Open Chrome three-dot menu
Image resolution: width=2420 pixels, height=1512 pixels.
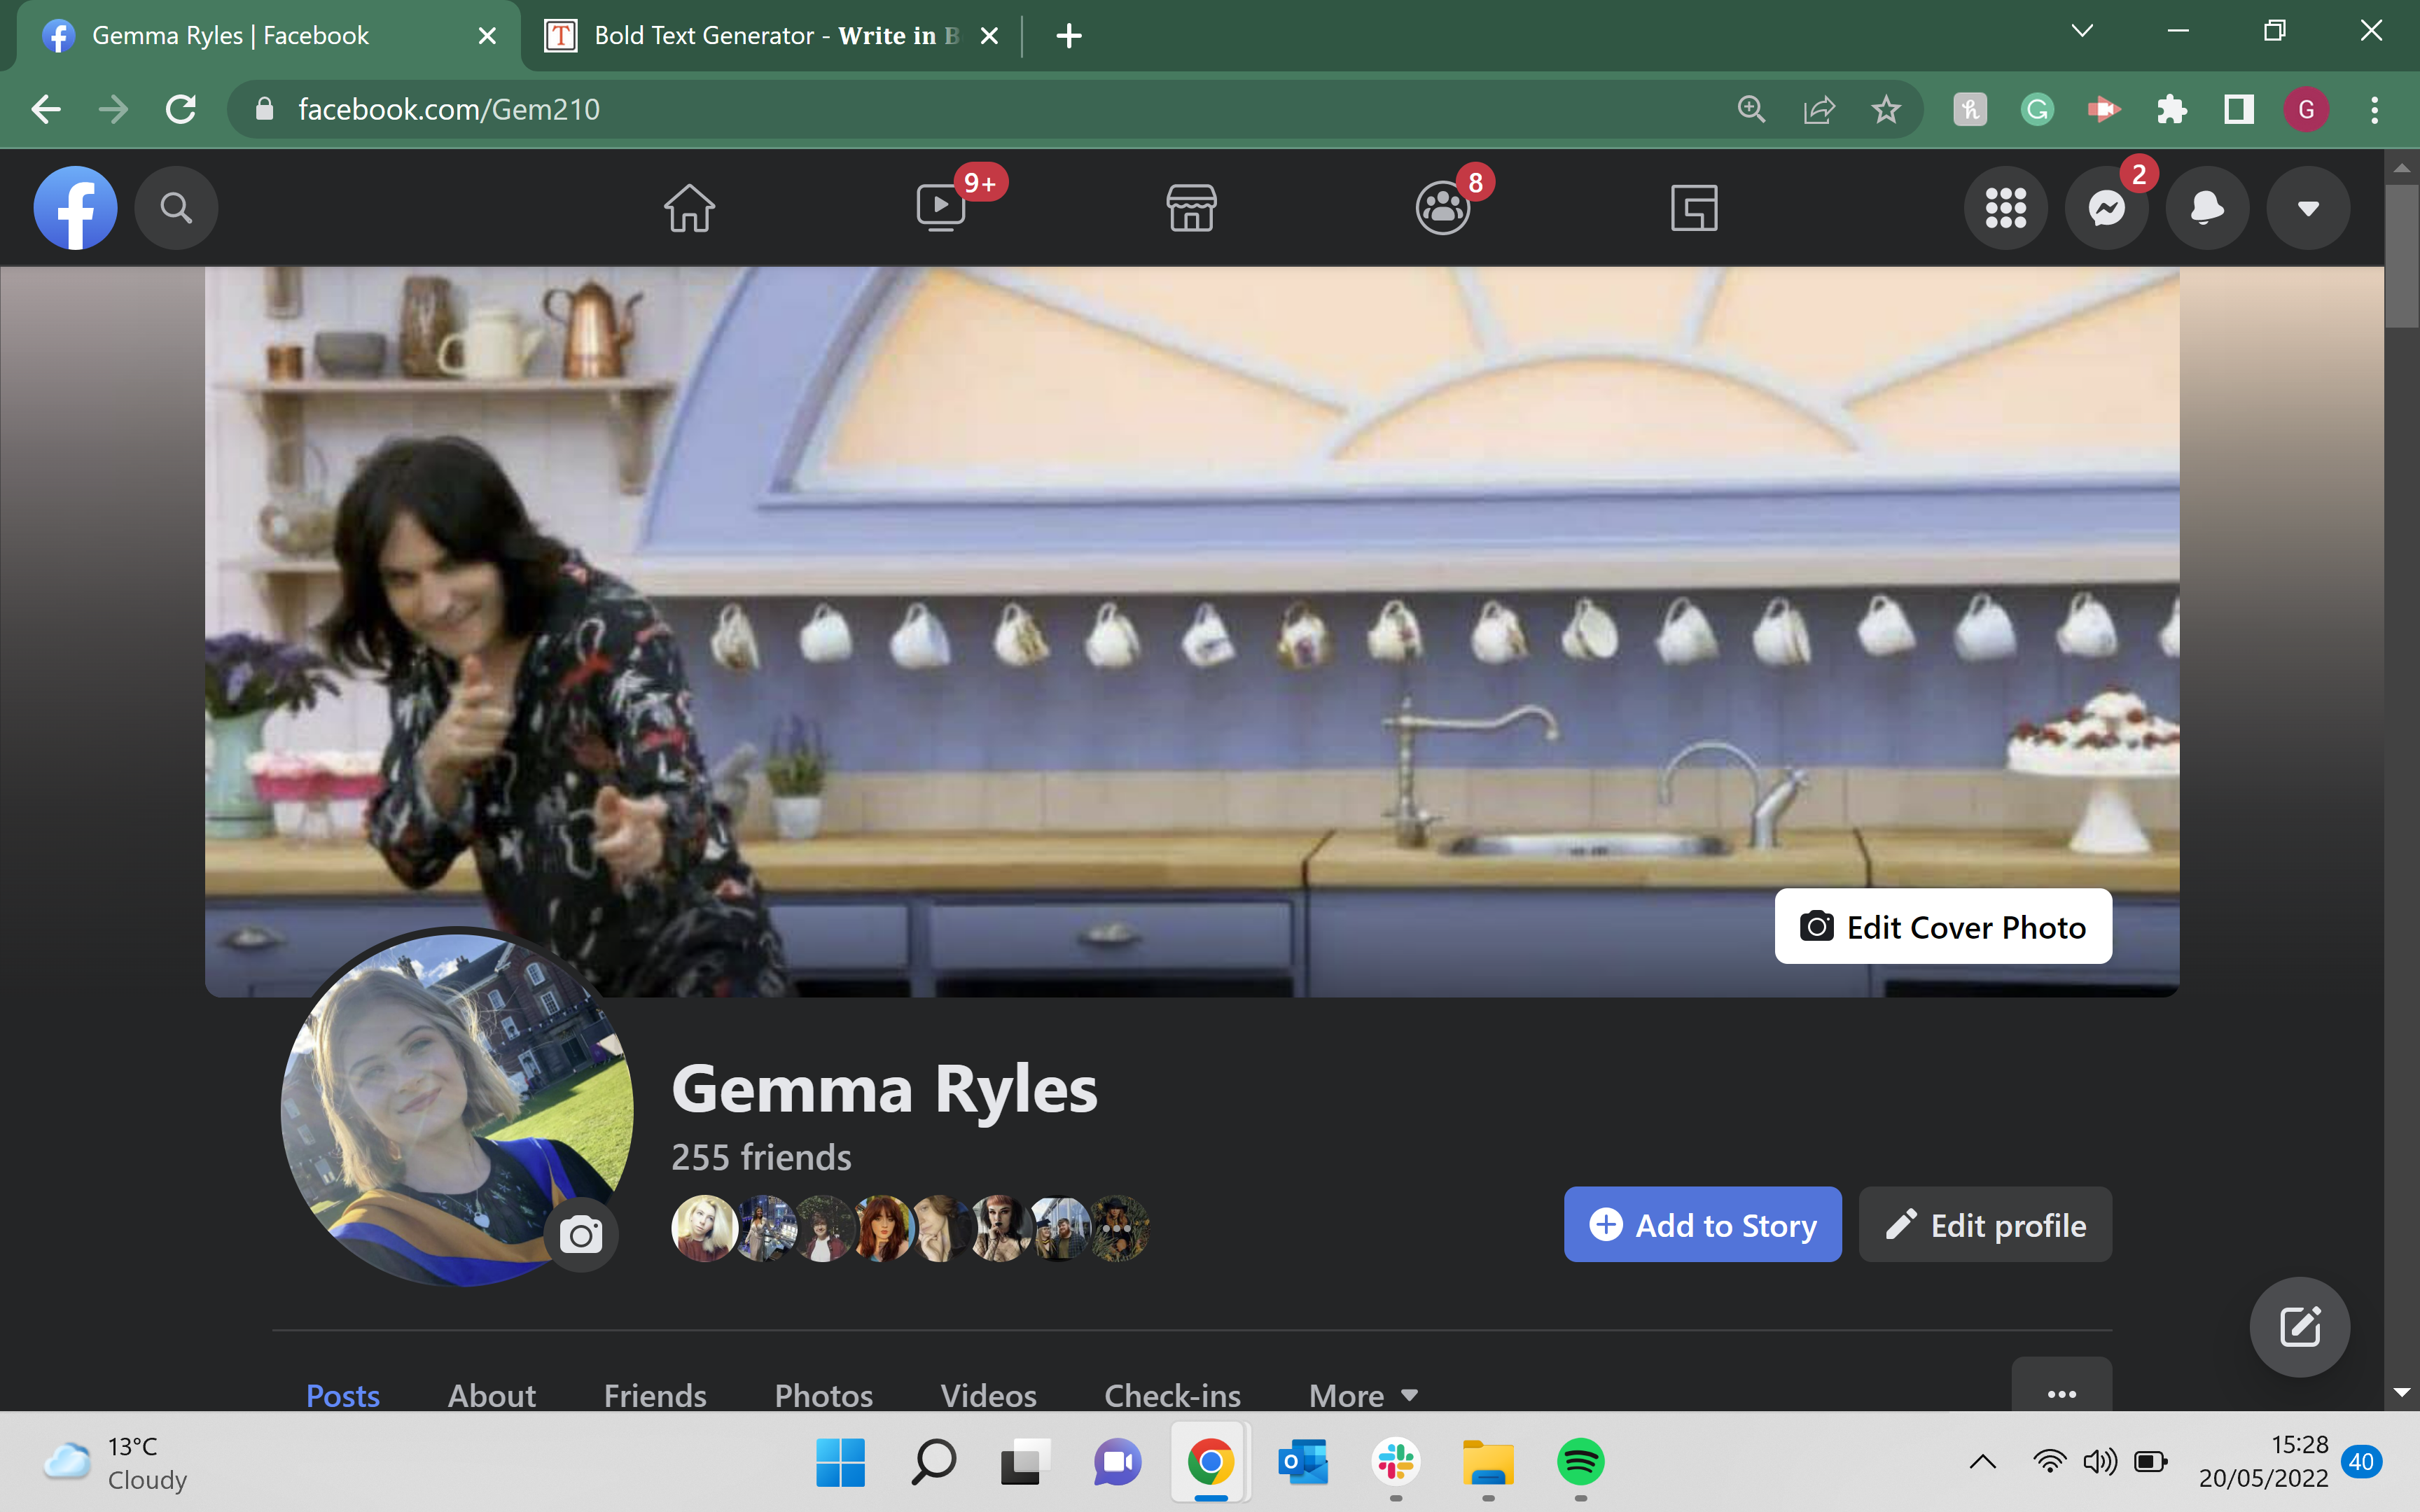click(2374, 109)
